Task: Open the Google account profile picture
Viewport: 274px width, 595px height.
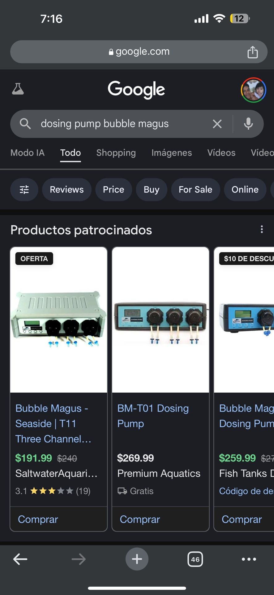Action: pos(253,90)
